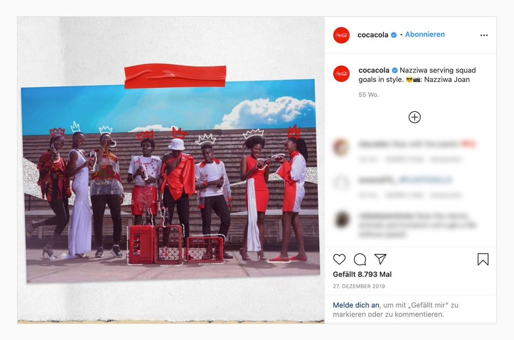This screenshot has width=514, height=340.
Task: Share post using paper plane icon
Action: (380, 259)
